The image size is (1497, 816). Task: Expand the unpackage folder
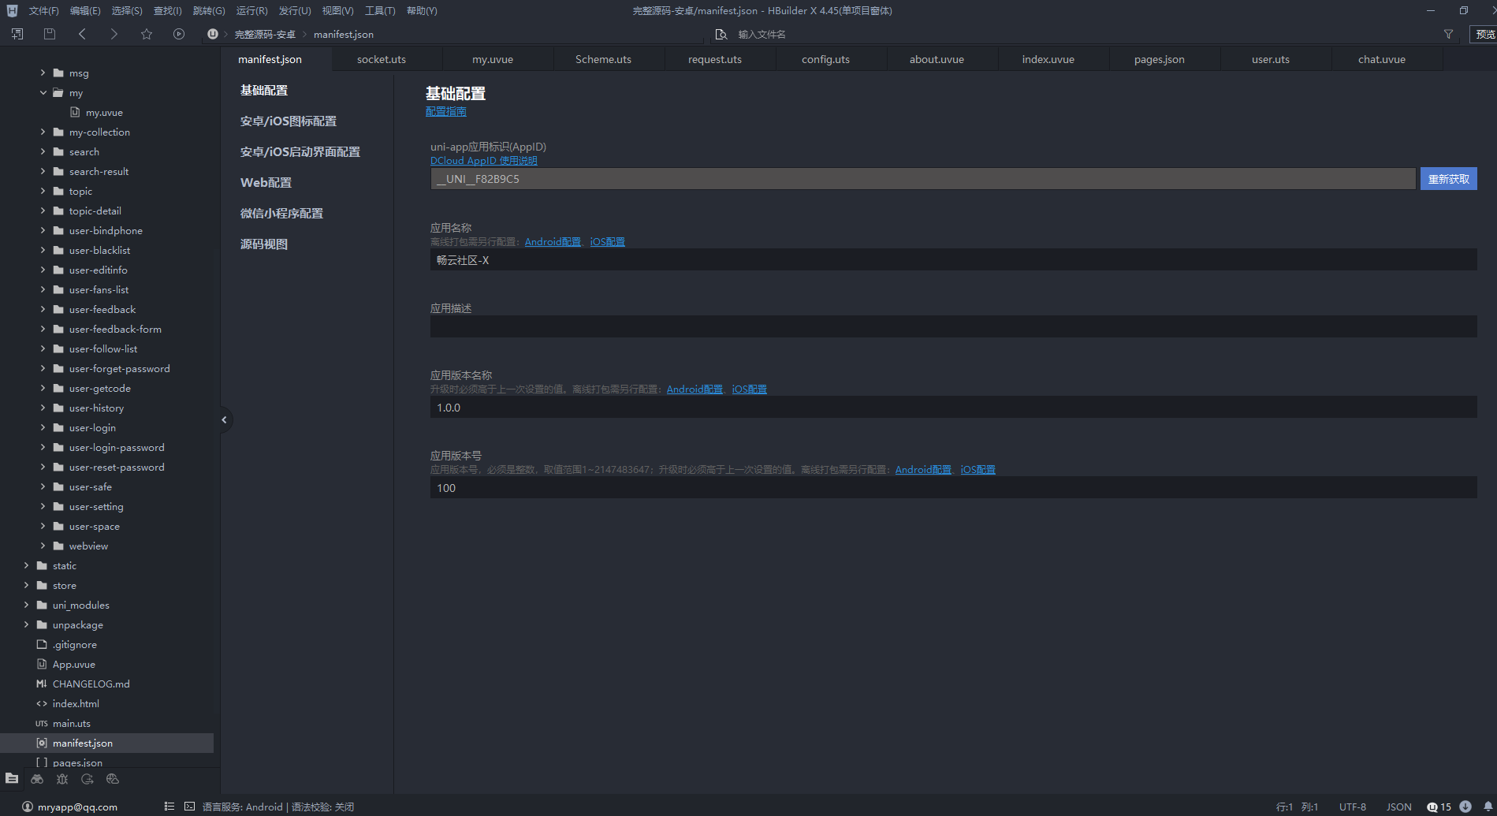point(27,624)
